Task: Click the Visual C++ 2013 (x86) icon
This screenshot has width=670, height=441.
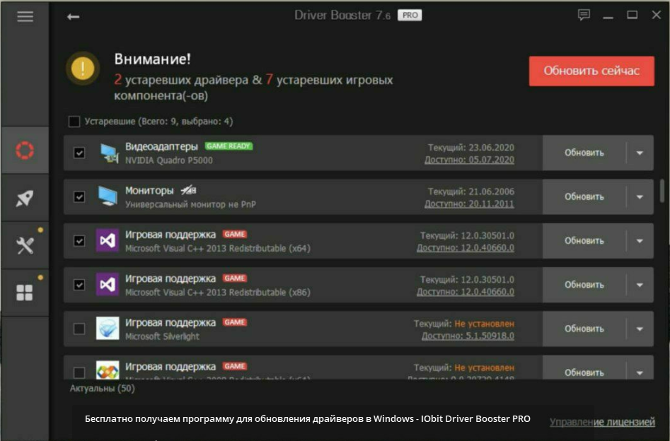Action: click(x=108, y=285)
